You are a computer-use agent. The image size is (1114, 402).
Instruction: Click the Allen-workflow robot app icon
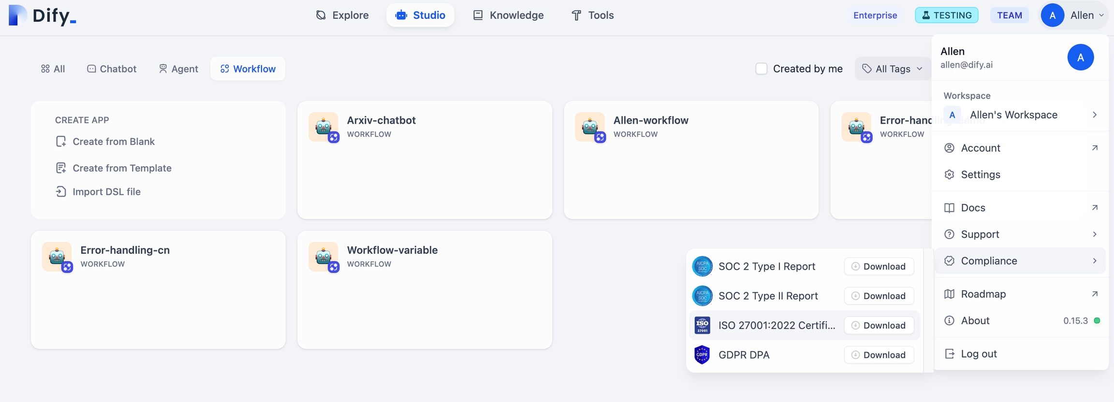590,127
